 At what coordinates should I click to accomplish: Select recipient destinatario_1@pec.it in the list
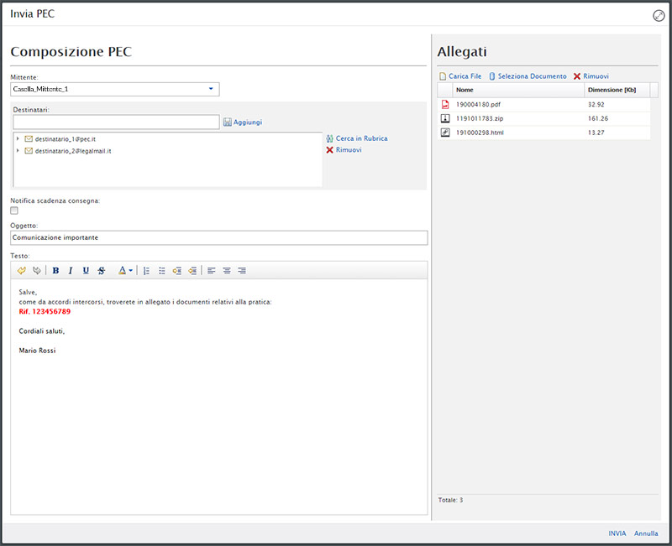[x=66, y=139]
